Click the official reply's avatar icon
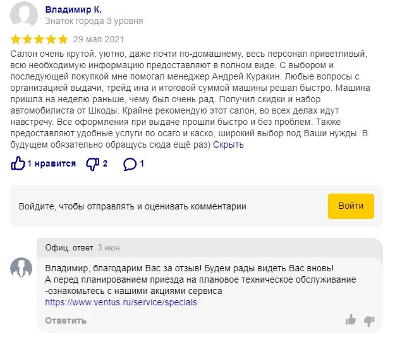 click(21, 267)
